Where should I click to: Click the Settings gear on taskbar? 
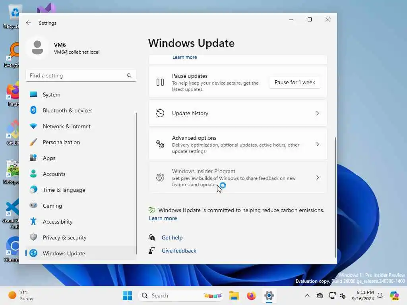click(269, 295)
